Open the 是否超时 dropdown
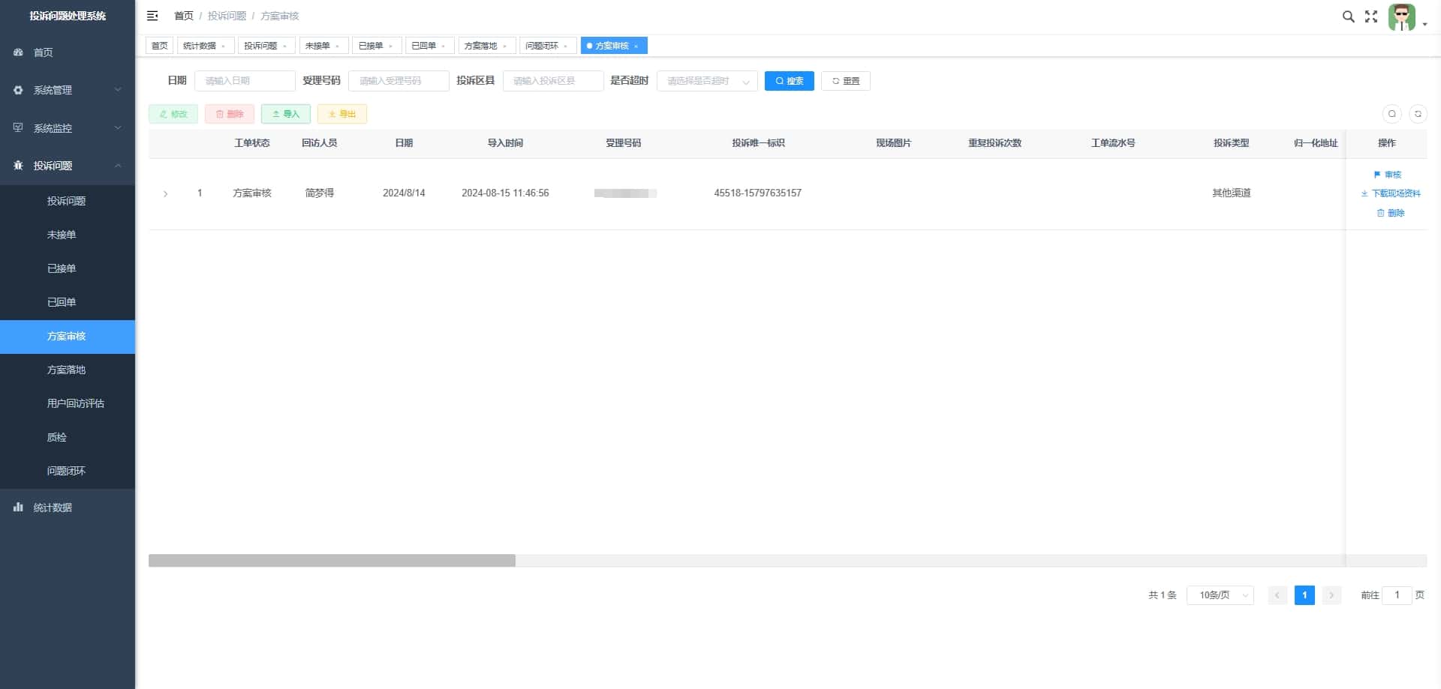This screenshot has width=1441, height=689. (707, 81)
